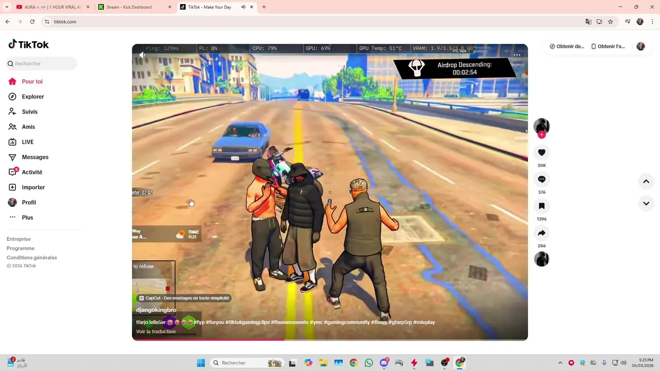The height and width of the screenshot is (371, 660).
Task: Open Messages in the sidebar
Action: point(35,157)
